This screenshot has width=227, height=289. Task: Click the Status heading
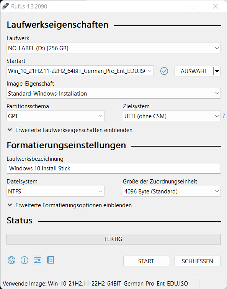(20, 220)
